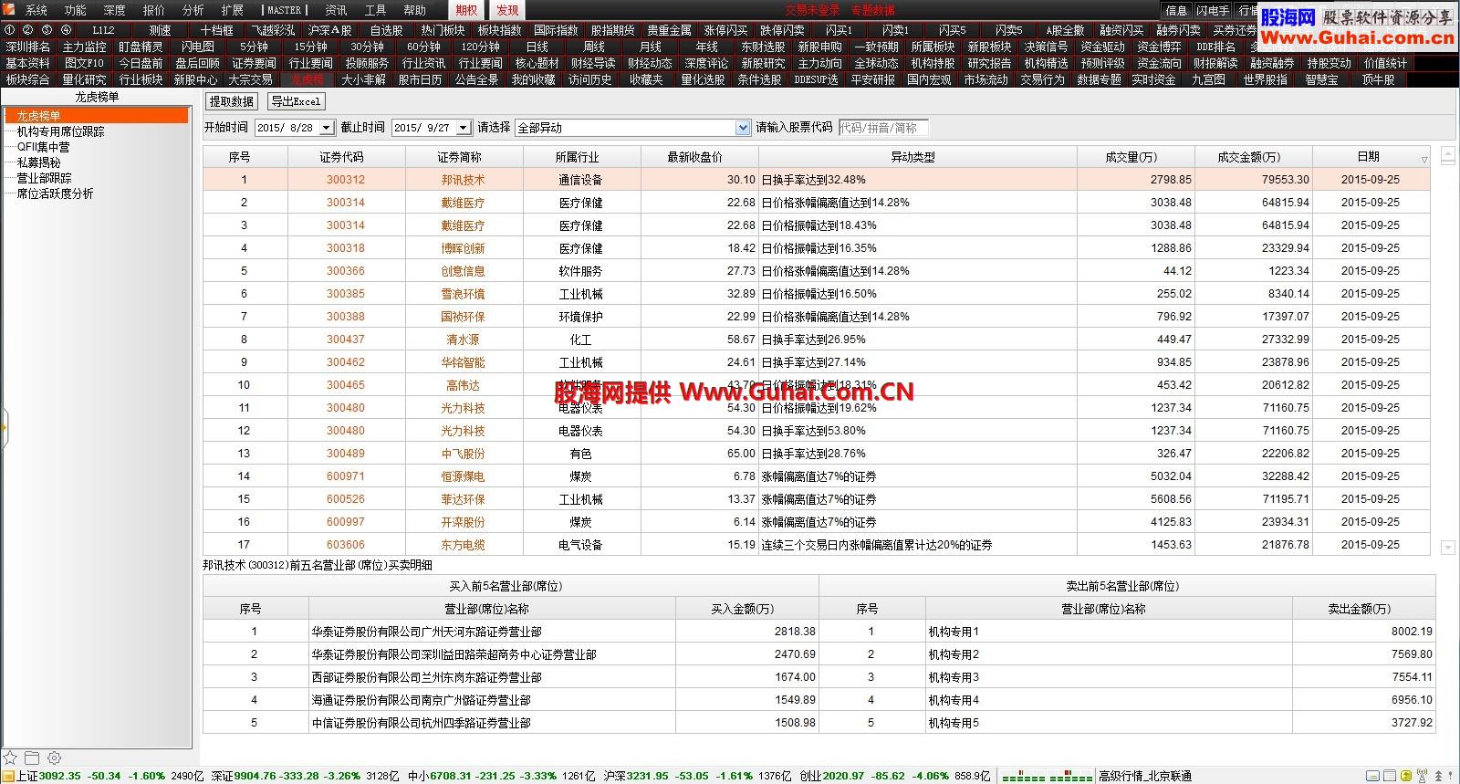The image size is (1460, 784).
Task: Switch to the 发现 tab
Action: pos(507,10)
